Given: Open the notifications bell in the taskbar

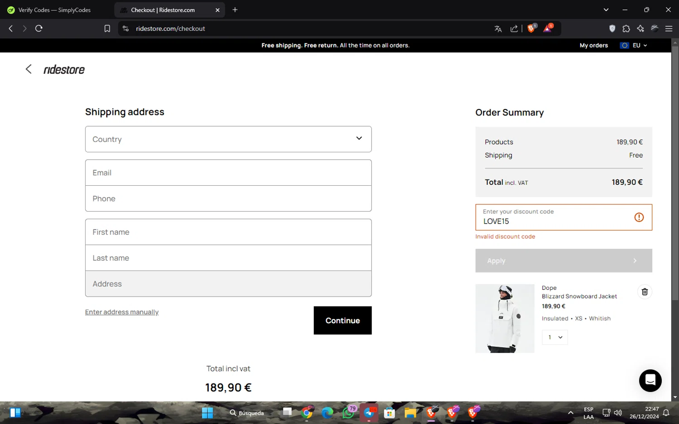Looking at the screenshot, I should [x=666, y=413].
